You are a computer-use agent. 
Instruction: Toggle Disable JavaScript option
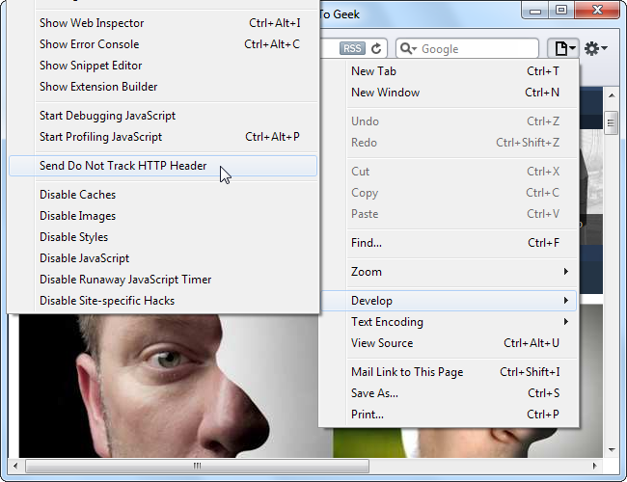click(x=84, y=258)
